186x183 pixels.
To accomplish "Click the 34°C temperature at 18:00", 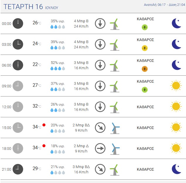I will click(37, 148).
